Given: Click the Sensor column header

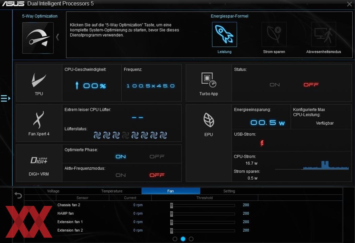Looking at the screenshot, I should pos(82,198).
